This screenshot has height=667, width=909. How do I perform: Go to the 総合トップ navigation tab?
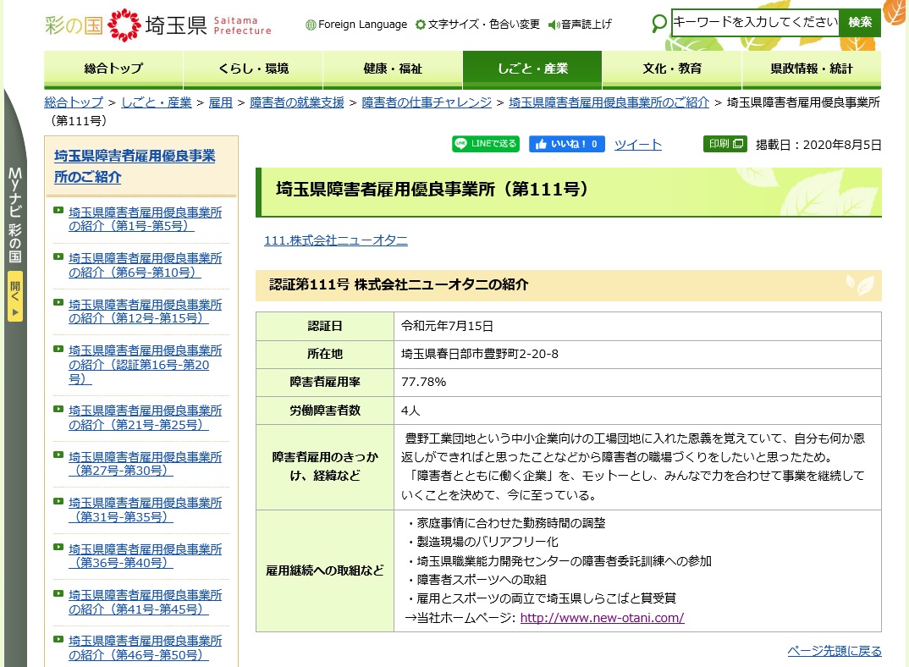(x=113, y=69)
